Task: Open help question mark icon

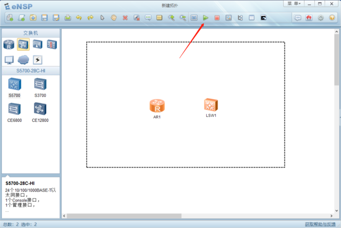Action: (332, 18)
